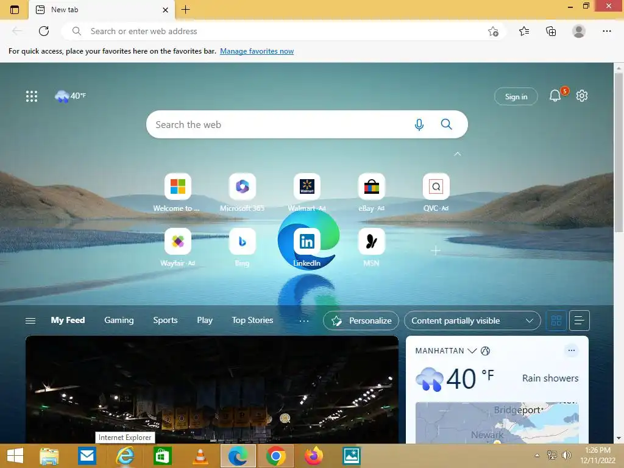Click the magnifier search icon in web search box
This screenshot has height=468, width=624.
447,124
